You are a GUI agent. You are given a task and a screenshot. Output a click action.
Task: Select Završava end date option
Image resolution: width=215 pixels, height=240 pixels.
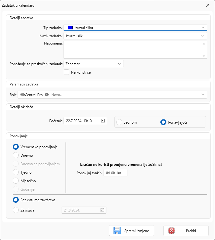[16, 210]
